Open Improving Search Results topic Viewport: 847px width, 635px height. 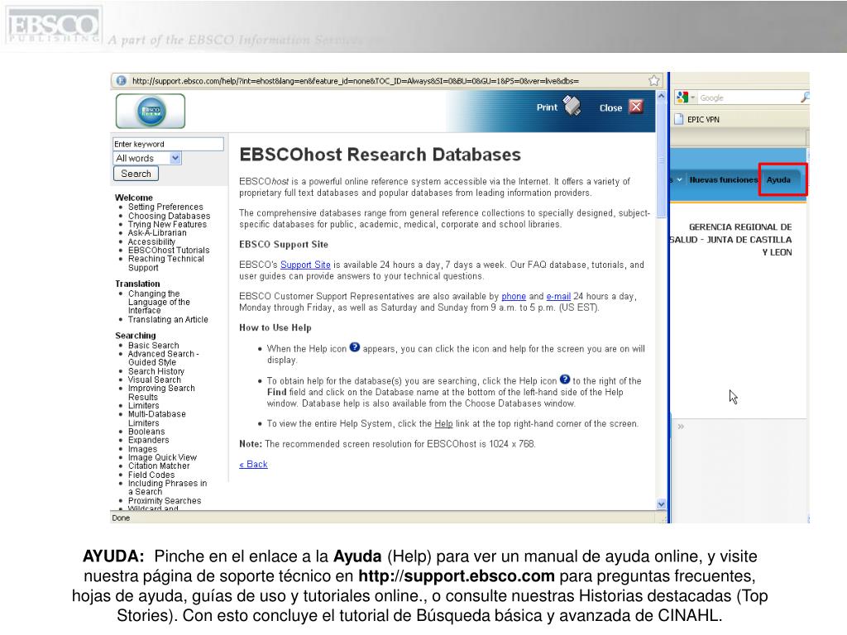[161, 393]
